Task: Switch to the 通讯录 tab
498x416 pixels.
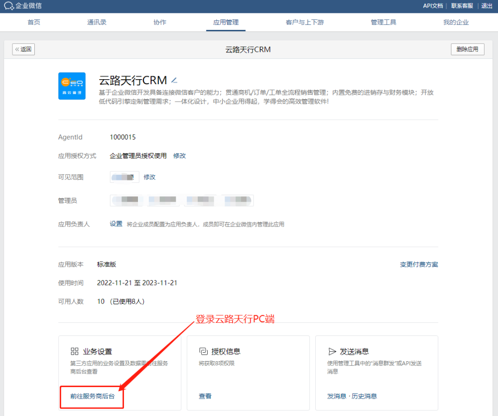Action: [x=97, y=22]
